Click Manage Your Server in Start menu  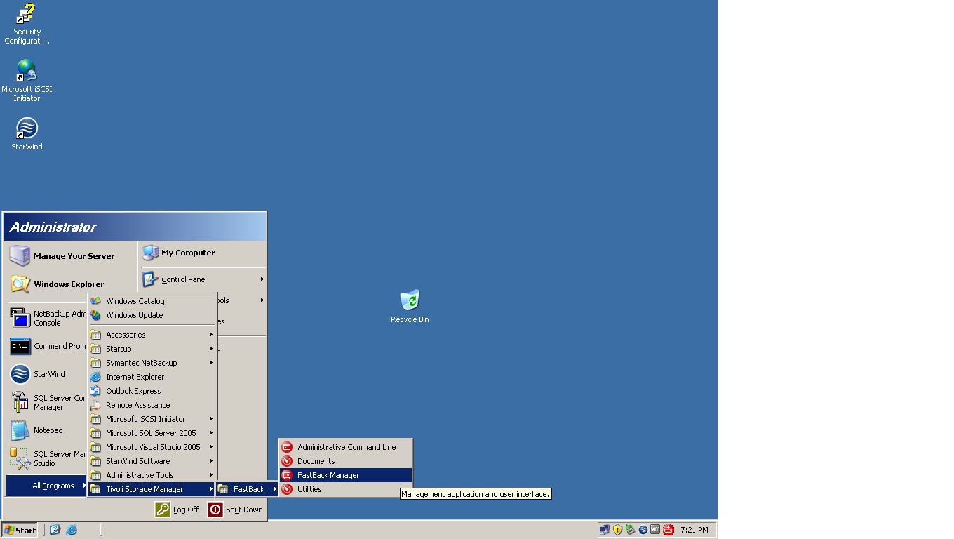(x=70, y=256)
